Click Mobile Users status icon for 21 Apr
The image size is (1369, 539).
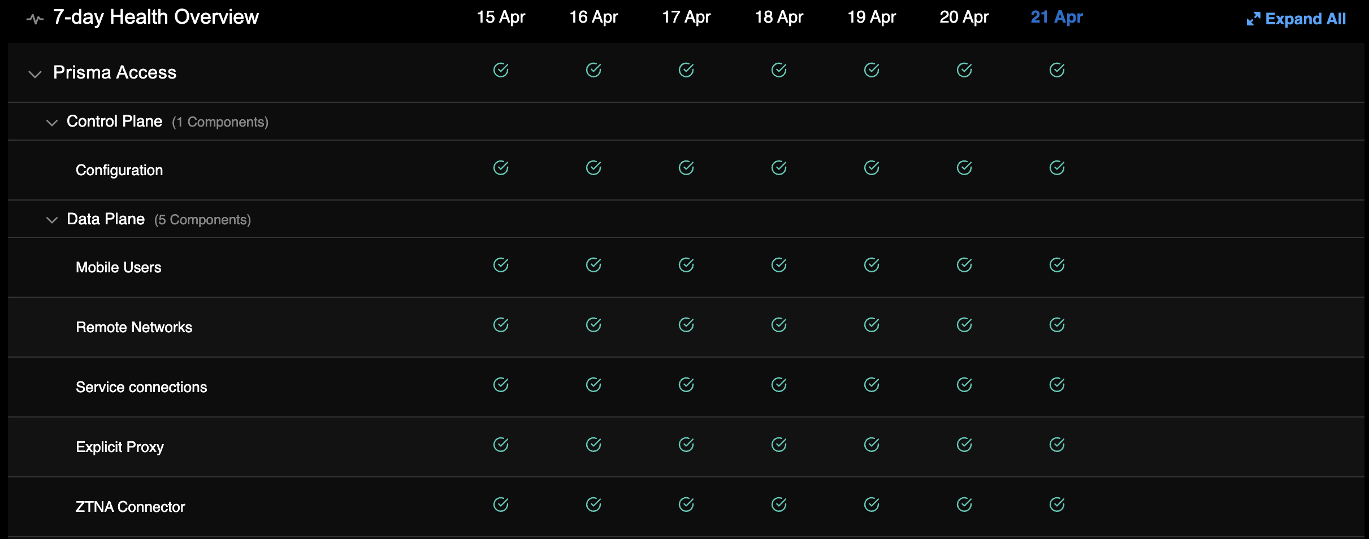pyautogui.click(x=1057, y=265)
